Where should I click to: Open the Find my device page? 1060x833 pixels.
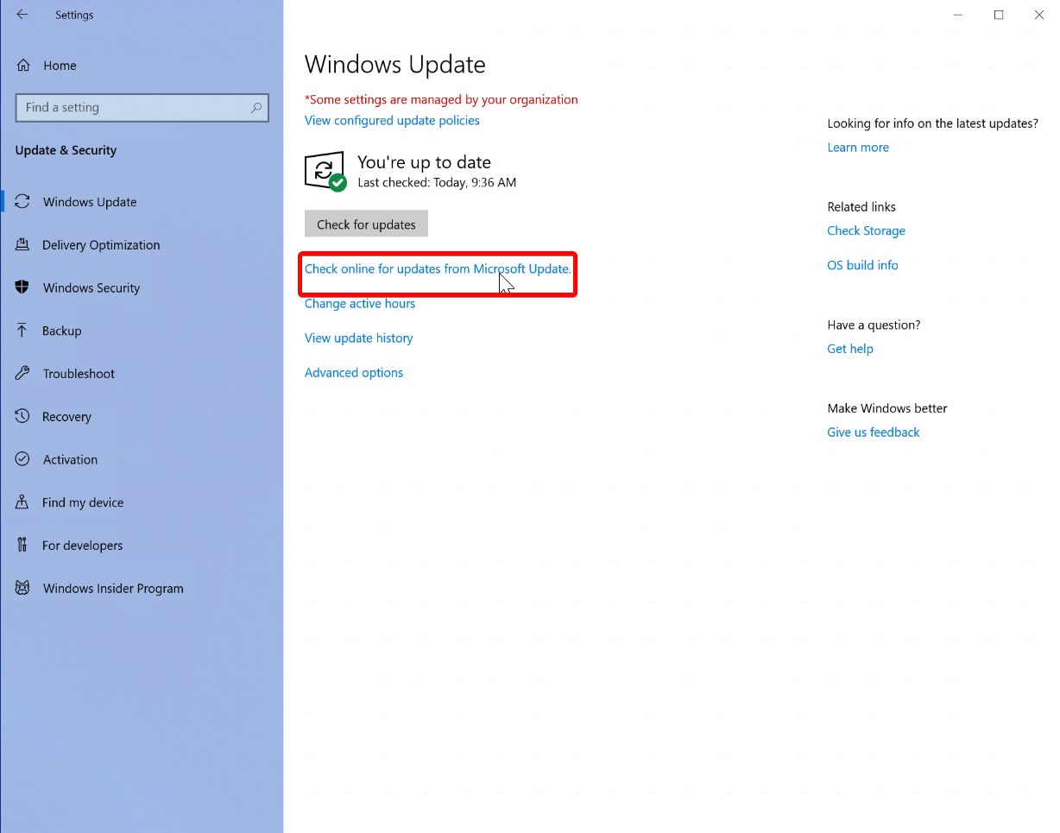[x=82, y=502]
